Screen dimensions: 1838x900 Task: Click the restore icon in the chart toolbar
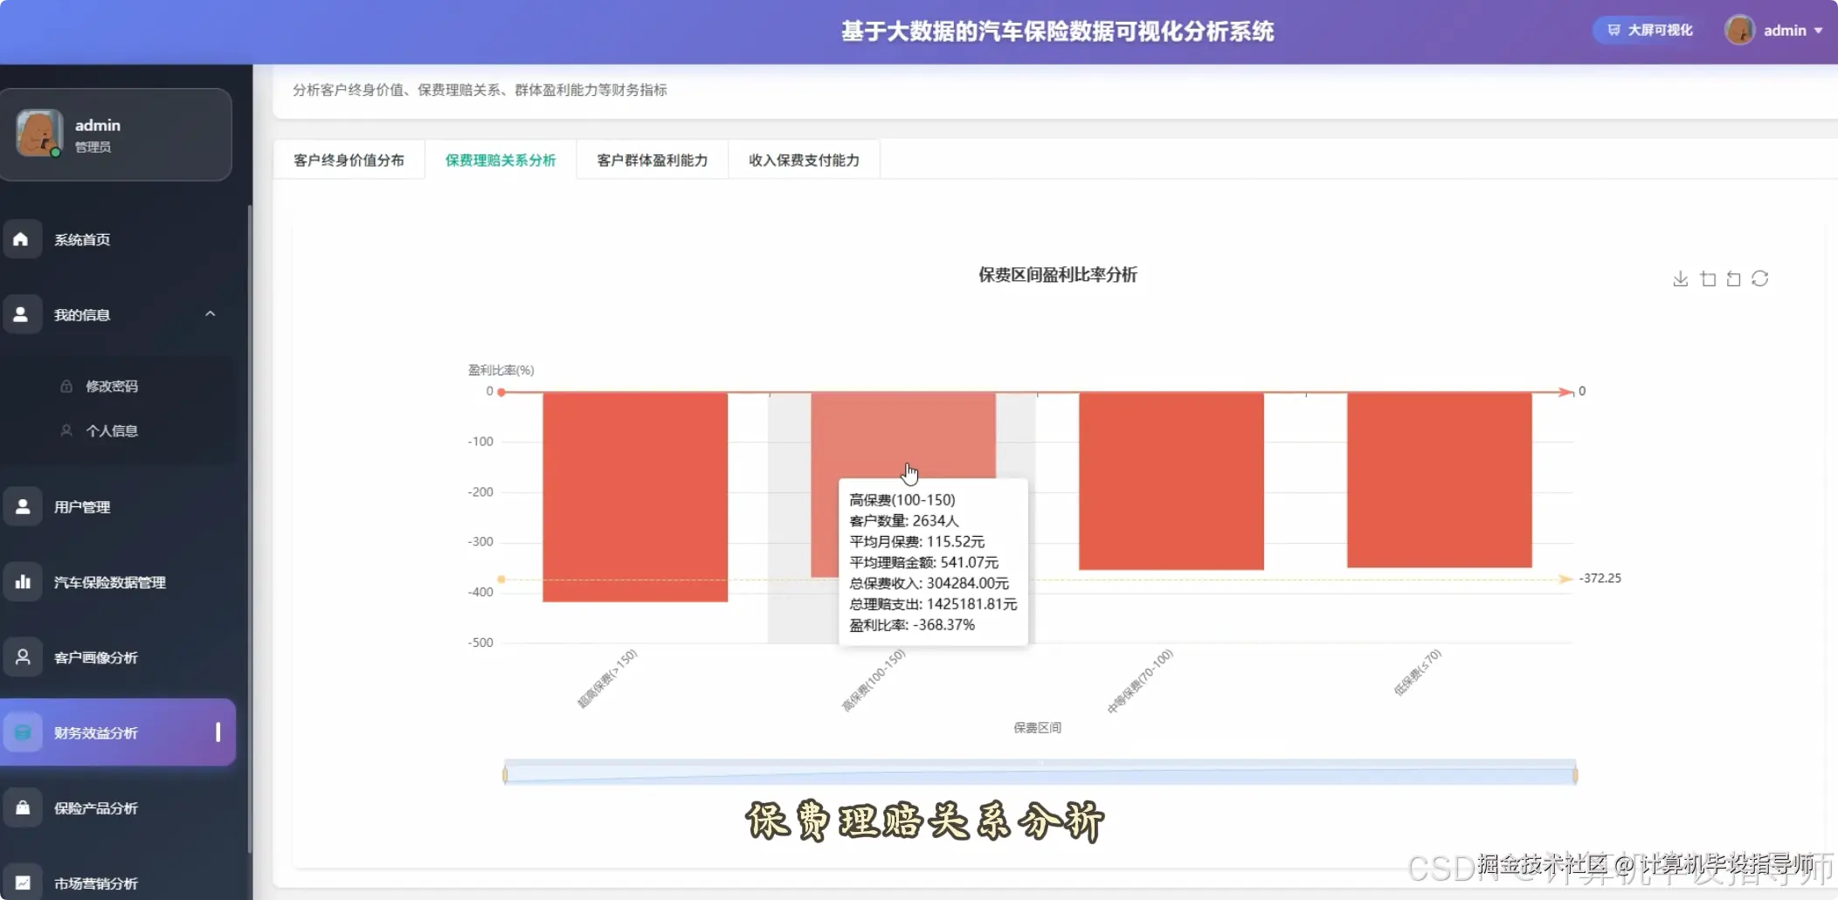(x=1734, y=278)
